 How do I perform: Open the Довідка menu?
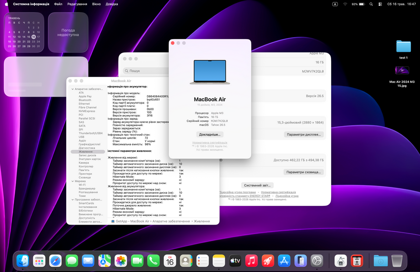[112, 4]
